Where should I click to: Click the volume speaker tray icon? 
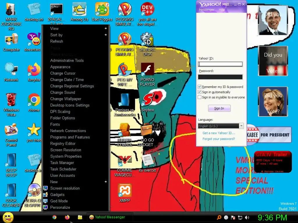247,217
